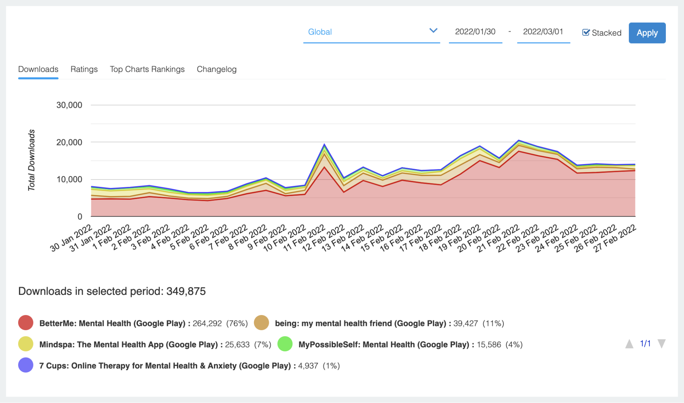This screenshot has height=403, width=684.
Task: Click the start date field 2022/01/30
Action: [x=475, y=32]
